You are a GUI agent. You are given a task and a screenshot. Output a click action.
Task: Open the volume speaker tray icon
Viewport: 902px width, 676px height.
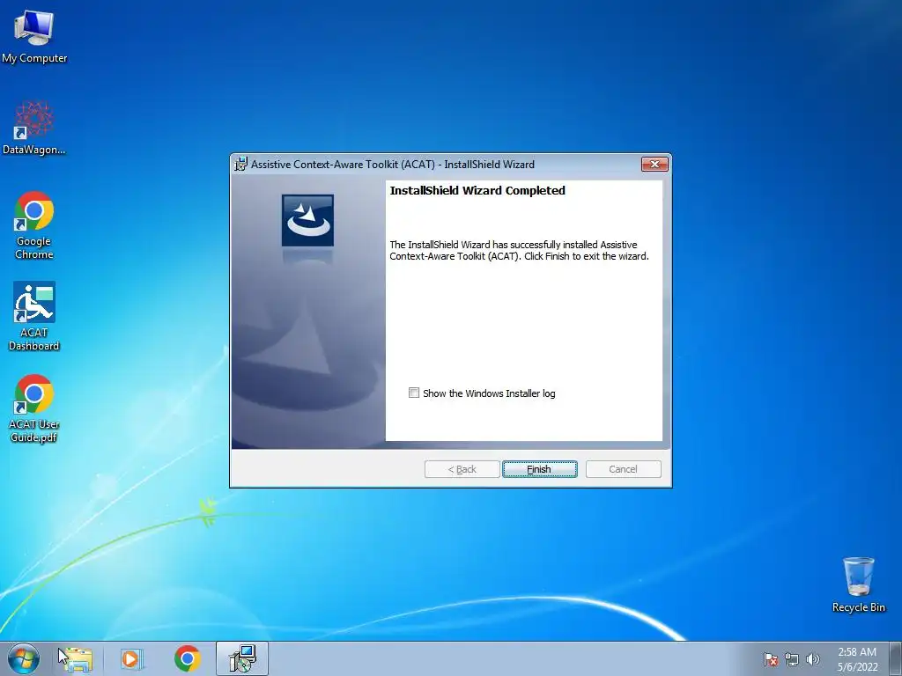[813, 659]
